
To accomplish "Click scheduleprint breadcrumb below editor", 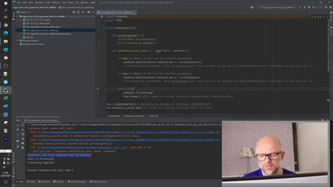I will point(113,116).
